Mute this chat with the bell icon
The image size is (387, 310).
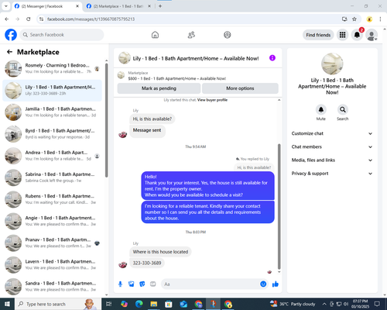coord(321,109)
